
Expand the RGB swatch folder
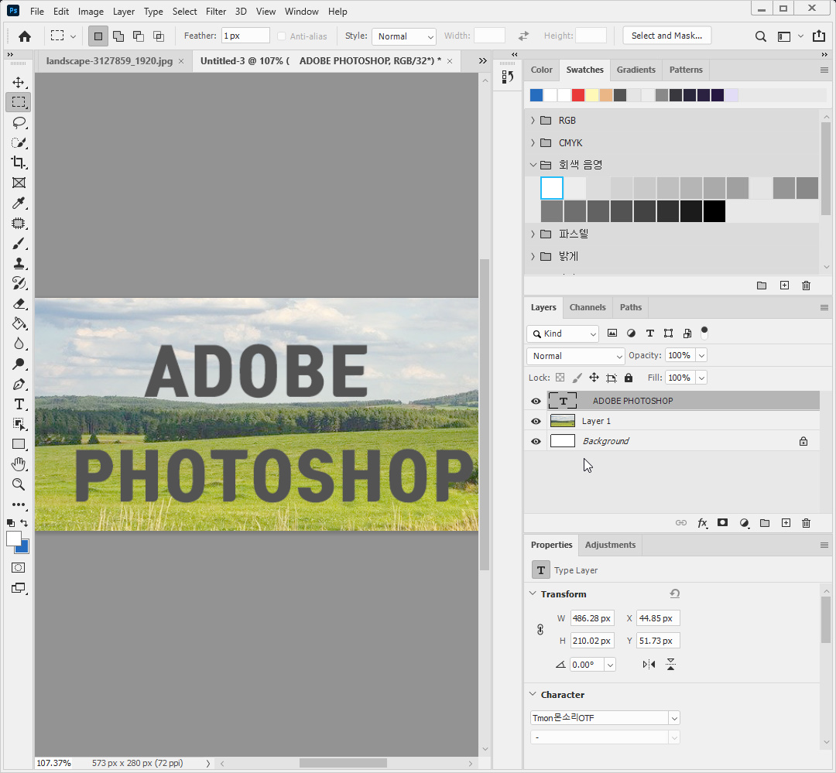(533, 121)
